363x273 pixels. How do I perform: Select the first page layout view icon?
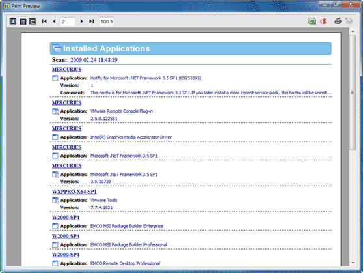pos(13,22)
